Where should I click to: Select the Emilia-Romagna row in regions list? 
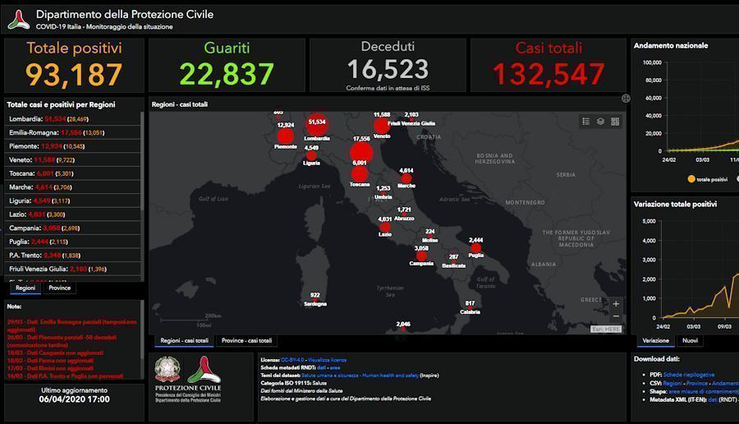72,132
